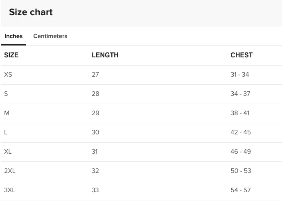
Task: Click chest measurement 46 - 49
Action: 241,152
